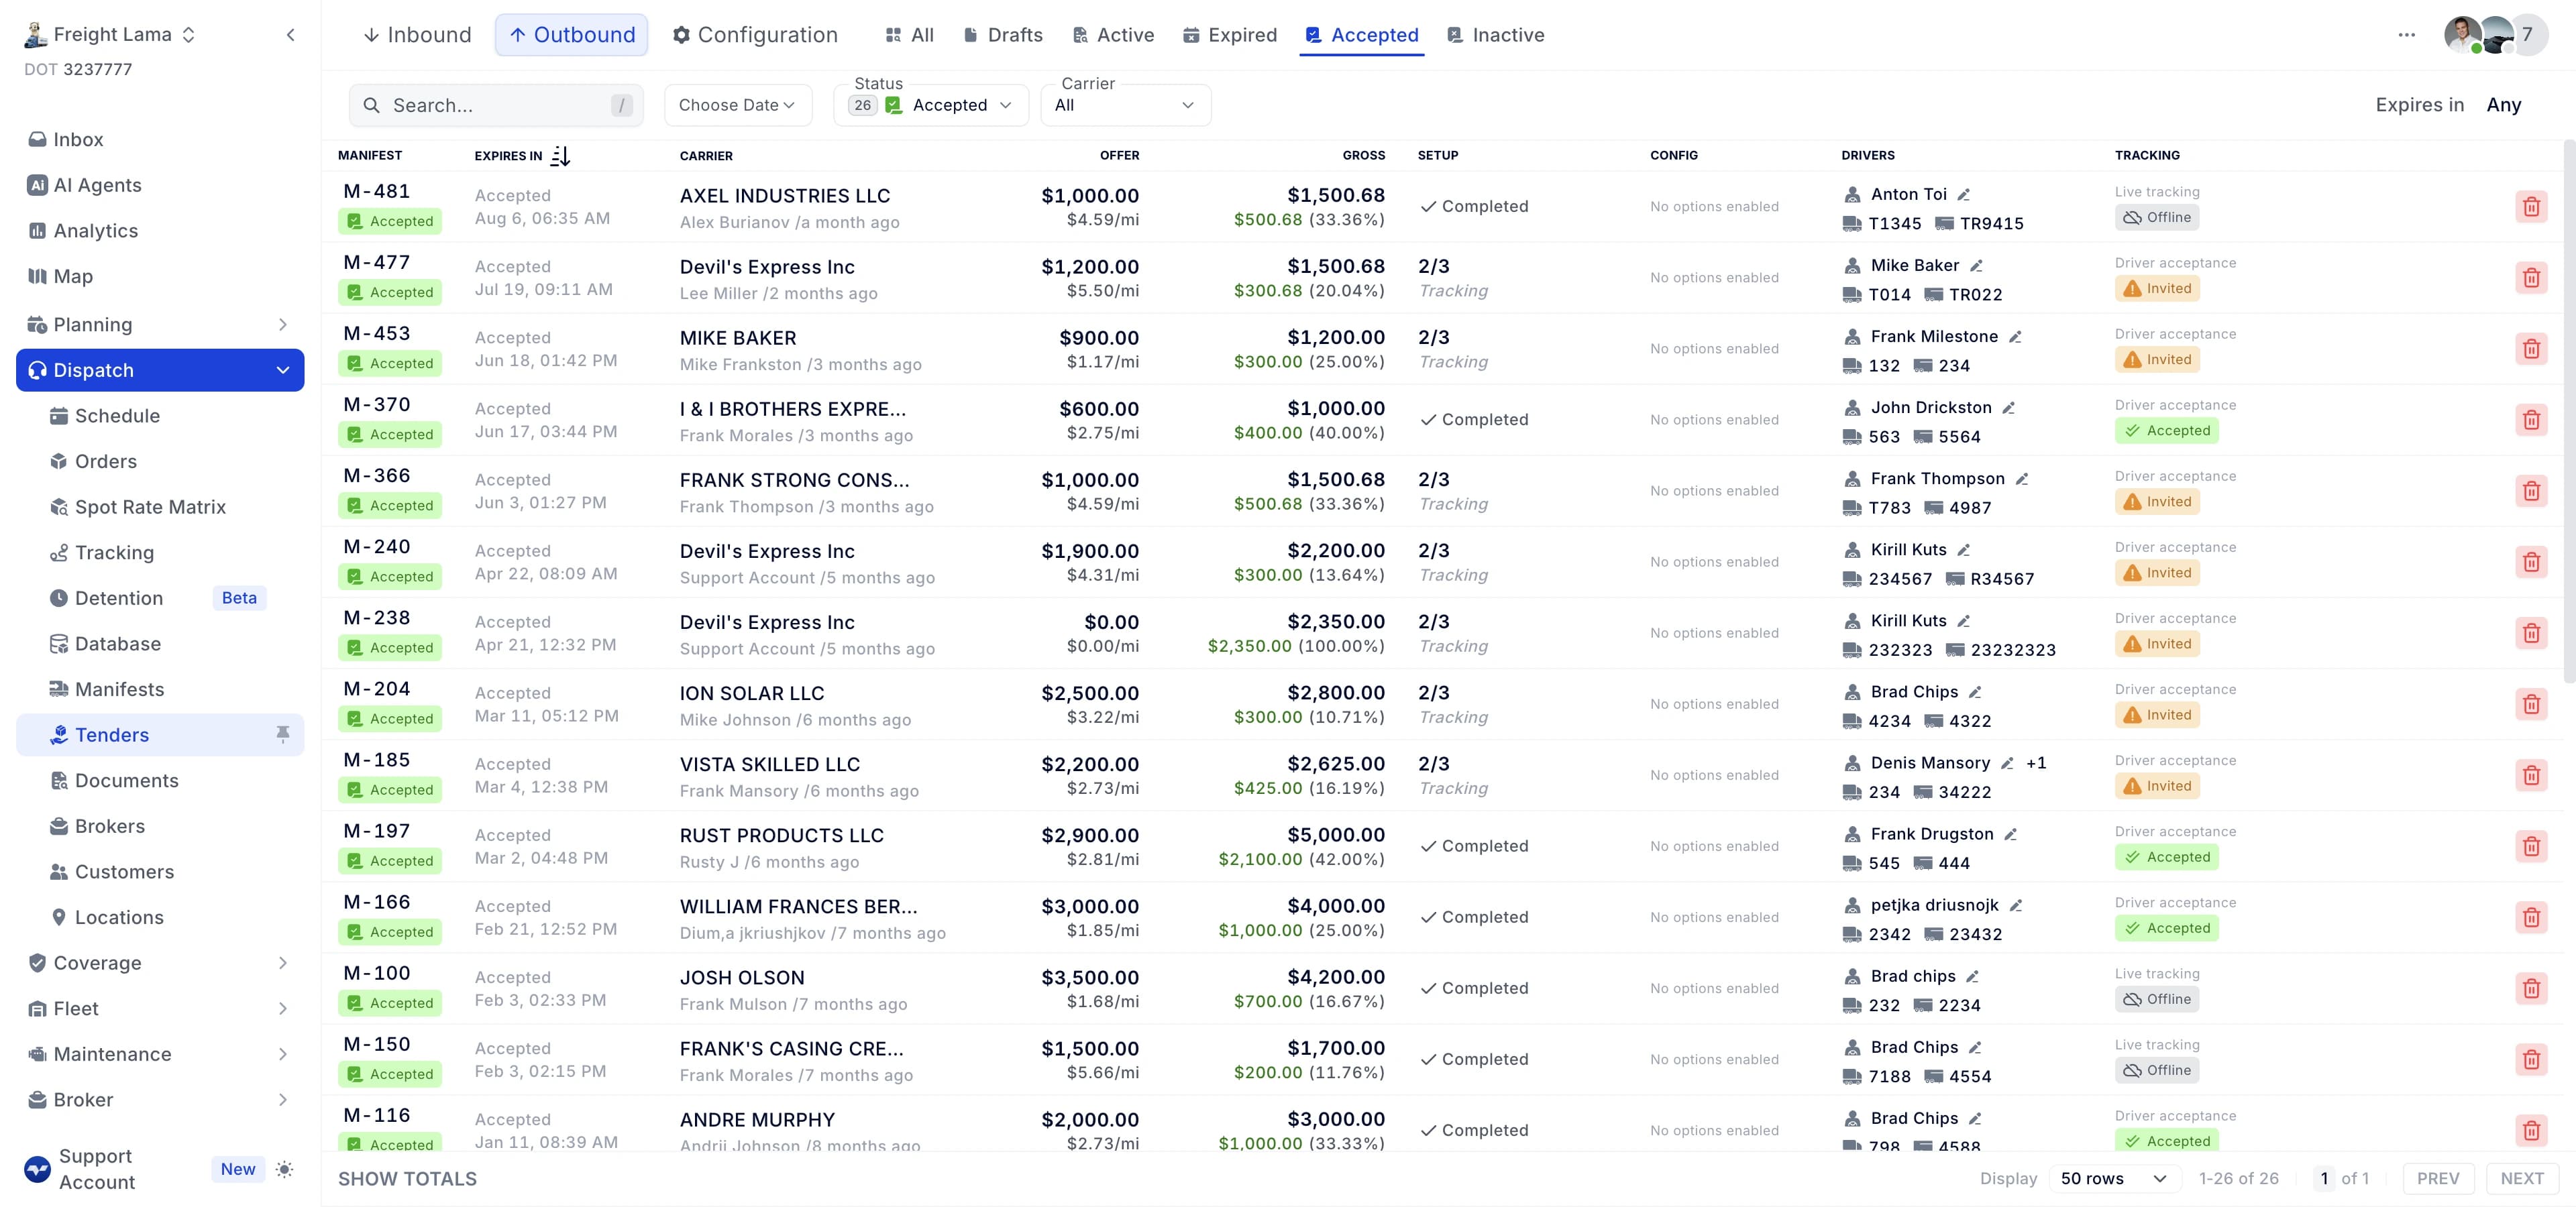Open Spot Rate Matrix page

[160, 506]
